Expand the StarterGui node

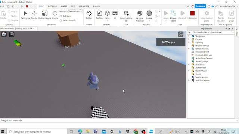189,64
